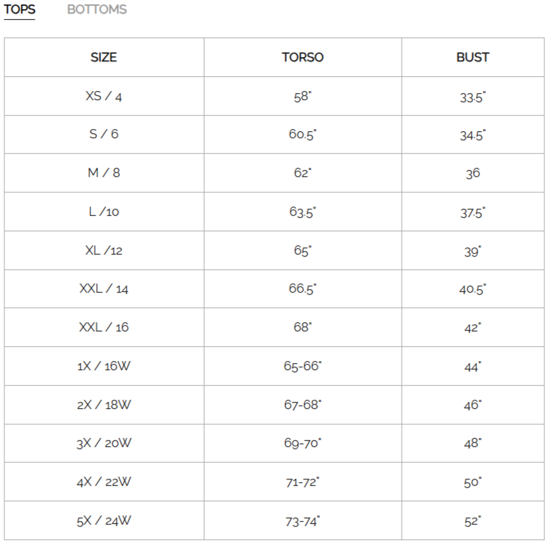Viewport: 552px width, 545px height.
Task: Click the M / 8 size row
Action: [104, 173]
